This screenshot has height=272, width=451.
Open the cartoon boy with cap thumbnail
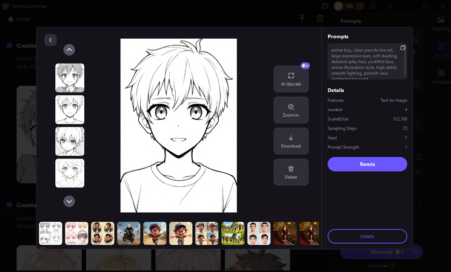(181, 233)
